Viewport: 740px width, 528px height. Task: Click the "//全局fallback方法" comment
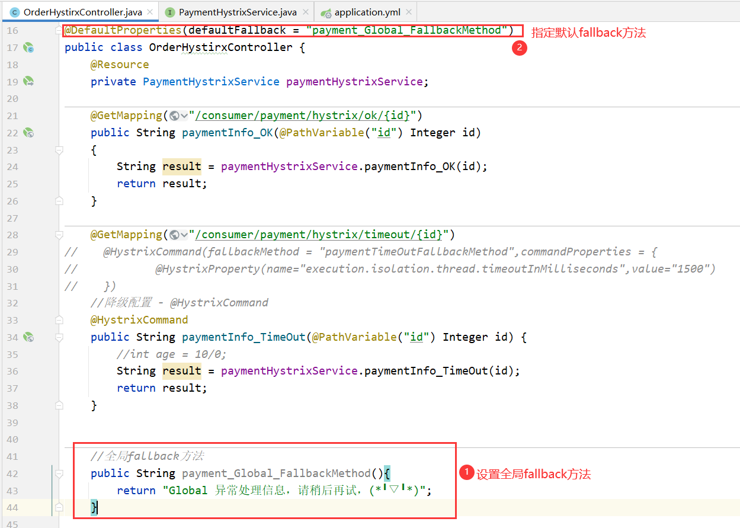tap(147, 456)
